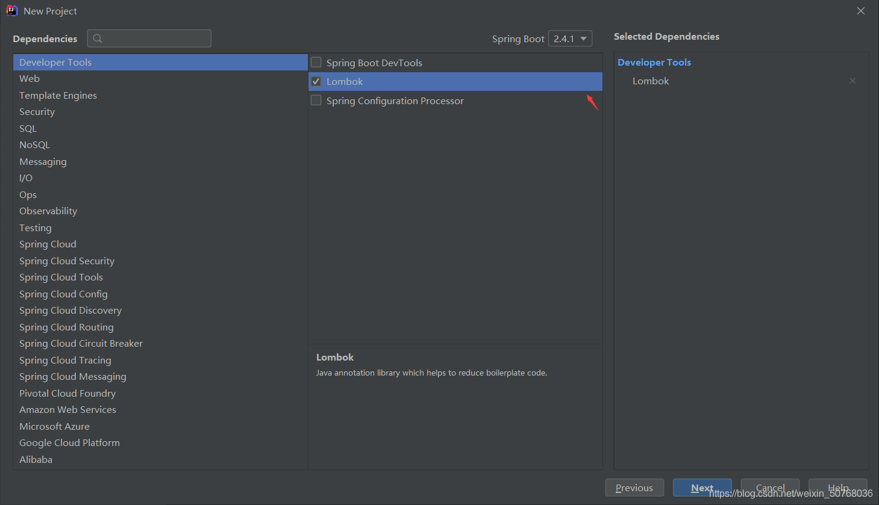
Task: Enable Spring Boot DevTools checkbox
Action: tap(316, 62)
